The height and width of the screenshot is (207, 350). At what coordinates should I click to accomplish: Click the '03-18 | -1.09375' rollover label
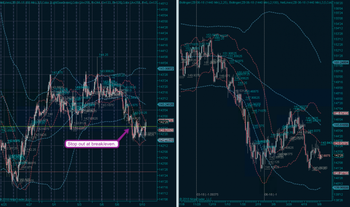coord(207,195)
